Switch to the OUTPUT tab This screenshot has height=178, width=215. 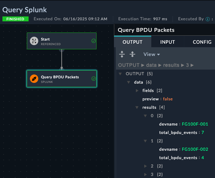(132, 42)
